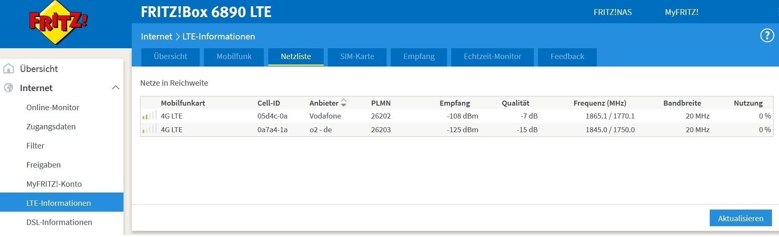Screen dimensions: 779x237
Task: Click the o2 - de signal strength bars
Action: click(149, 129)
